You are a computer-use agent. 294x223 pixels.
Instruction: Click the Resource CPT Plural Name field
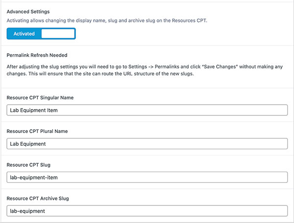point(147,144)
